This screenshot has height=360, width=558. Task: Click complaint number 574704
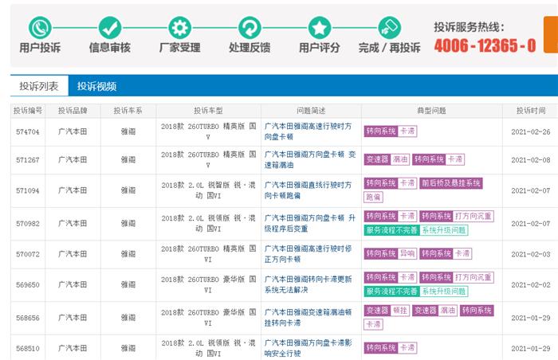pyautogui.click(x=27, y=131)
